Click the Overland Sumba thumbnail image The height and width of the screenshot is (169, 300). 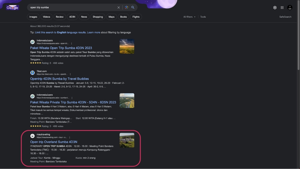coord(127,140)
